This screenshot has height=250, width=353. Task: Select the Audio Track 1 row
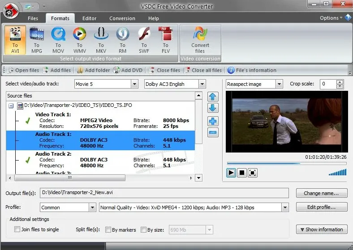pyautogui.click(x=100, y=140)
